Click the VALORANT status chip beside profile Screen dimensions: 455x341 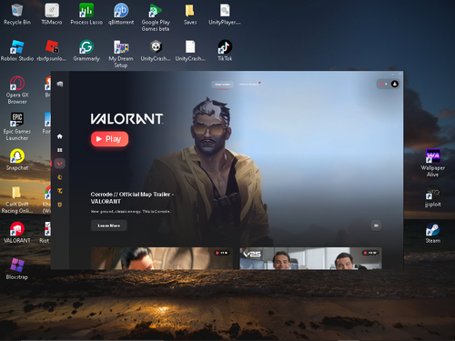[383, 84]
